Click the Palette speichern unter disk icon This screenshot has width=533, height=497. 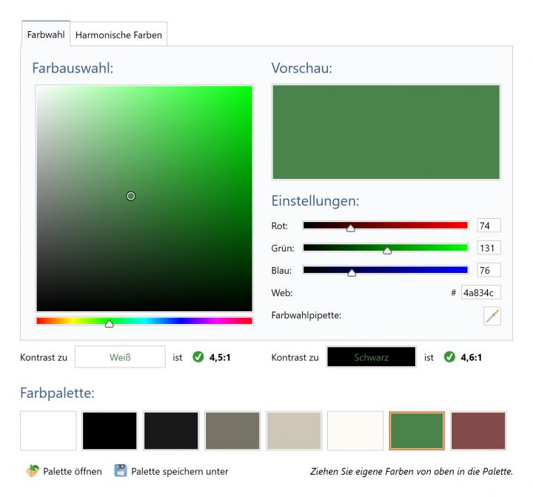121,471
